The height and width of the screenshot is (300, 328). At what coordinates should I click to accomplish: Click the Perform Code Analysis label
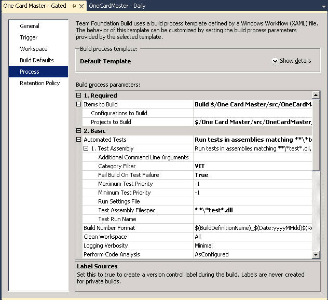click(x=112, y=254)
